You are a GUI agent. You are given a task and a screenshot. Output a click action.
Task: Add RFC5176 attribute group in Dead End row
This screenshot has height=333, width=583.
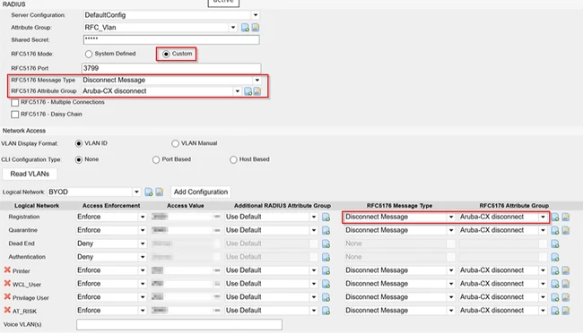pyautogui.click(x=555, y=243)
